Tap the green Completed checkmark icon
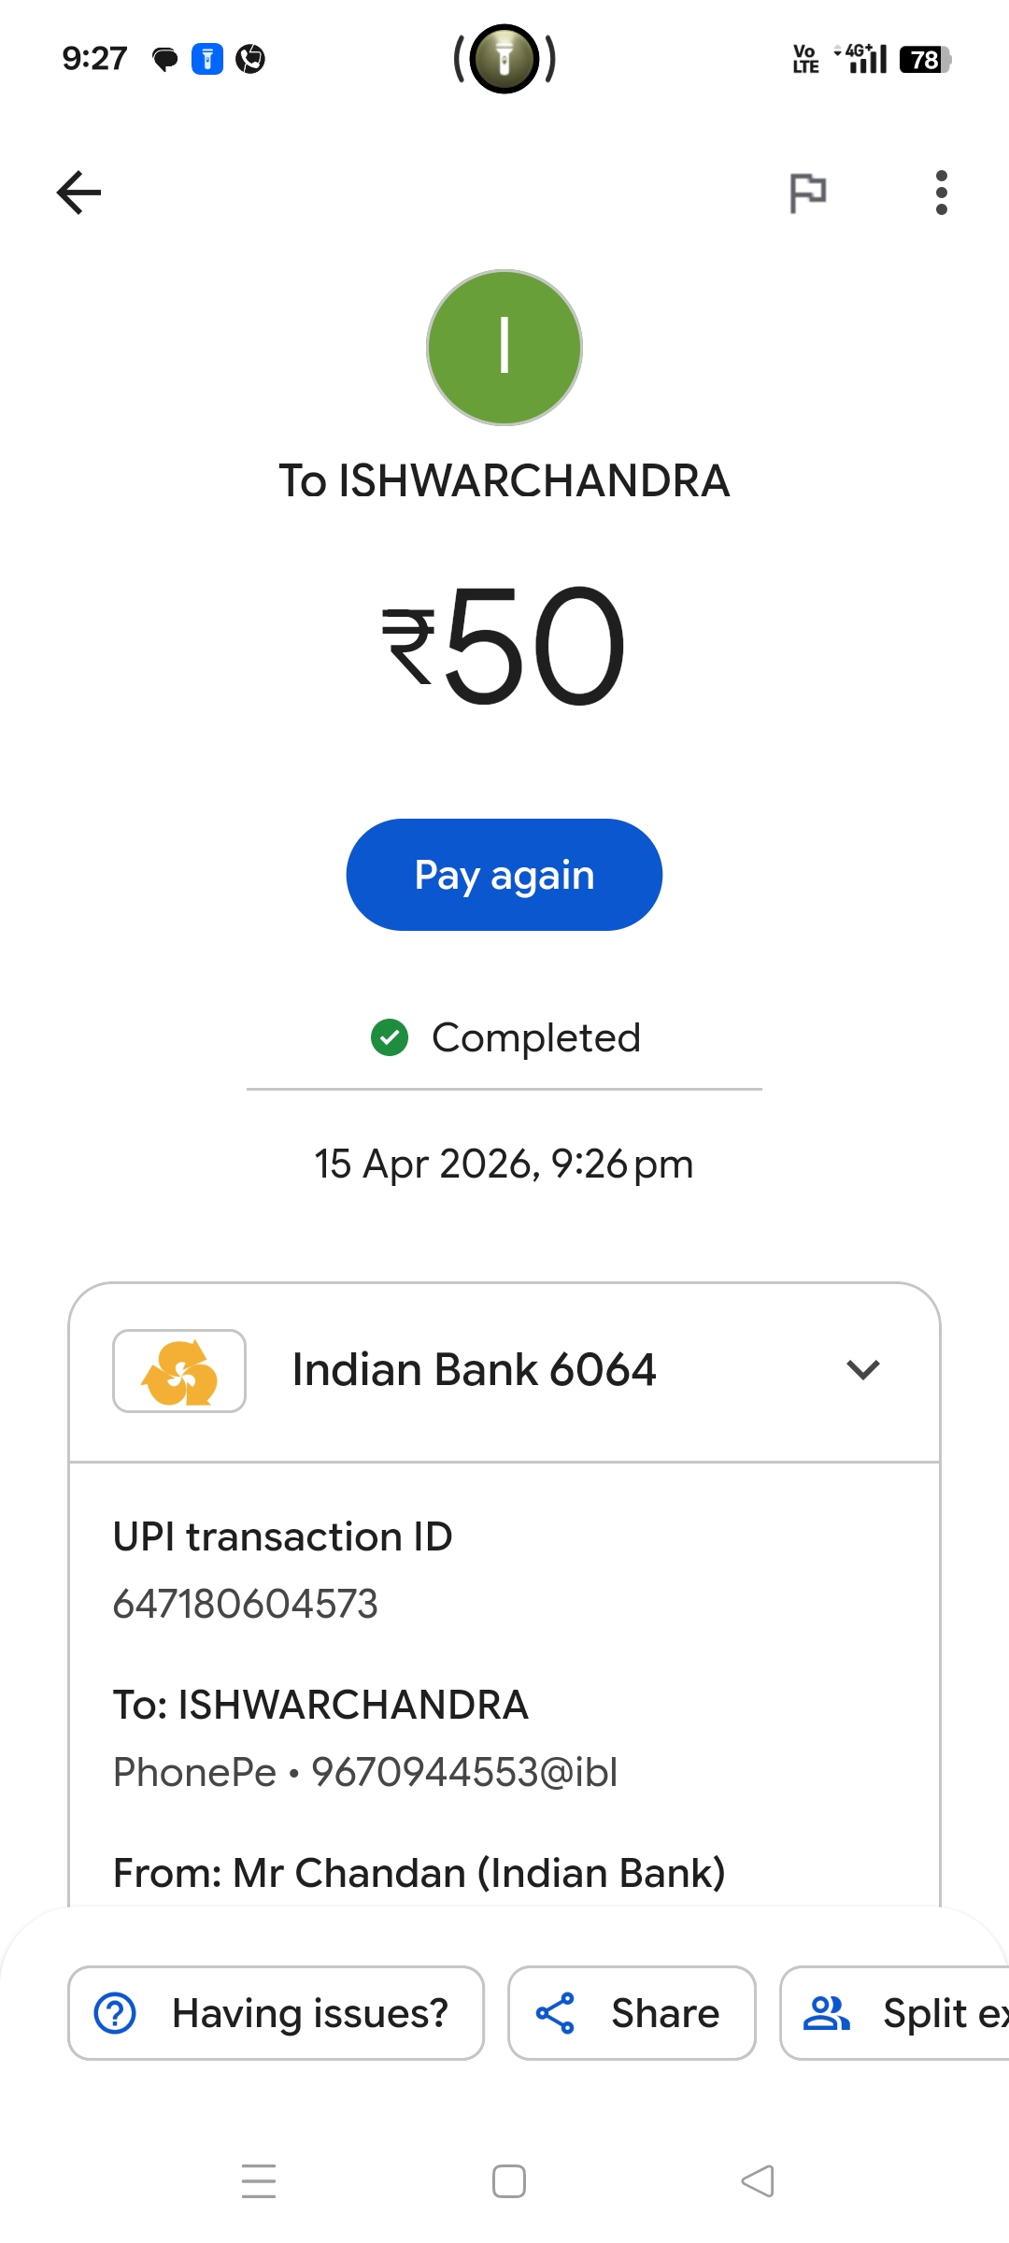Image resolution: width=1009 pixels, height=2243 pixels. pyautogui.click(x=390, y=1037)
